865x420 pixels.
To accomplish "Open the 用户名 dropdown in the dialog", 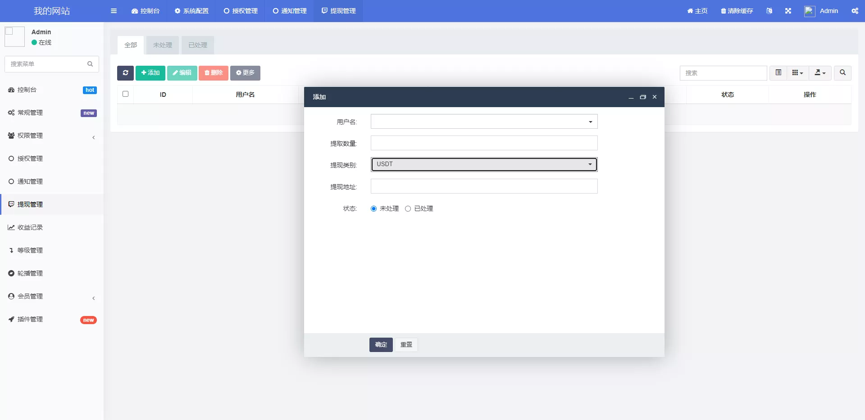I will point(484,122).
